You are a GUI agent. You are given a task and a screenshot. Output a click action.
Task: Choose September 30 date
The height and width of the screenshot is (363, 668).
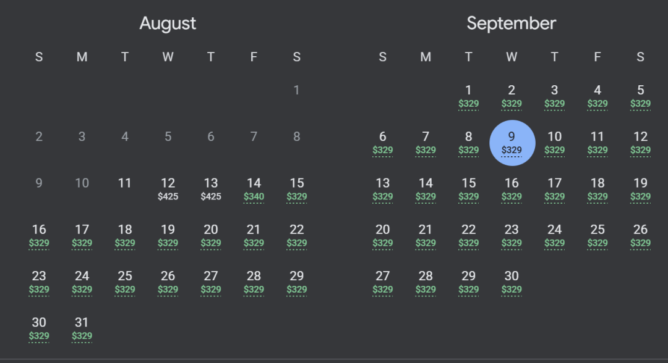tap(512, 282)
